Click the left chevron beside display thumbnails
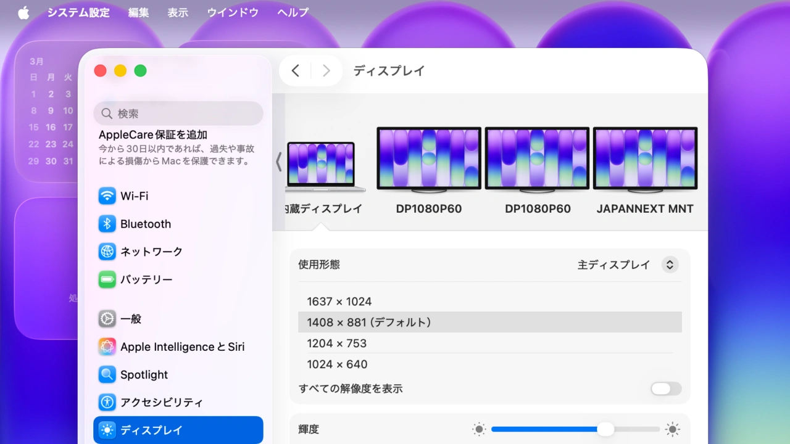Viewport: 790px width, 444px height. (x=278, y=162)
